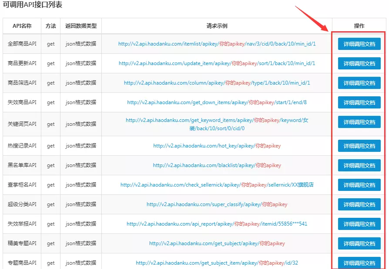Follow the column request example link
This screenshot has height=269, width=389.
click(217, 83)
